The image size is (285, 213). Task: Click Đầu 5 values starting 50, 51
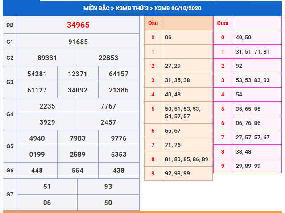coord(183,113)
